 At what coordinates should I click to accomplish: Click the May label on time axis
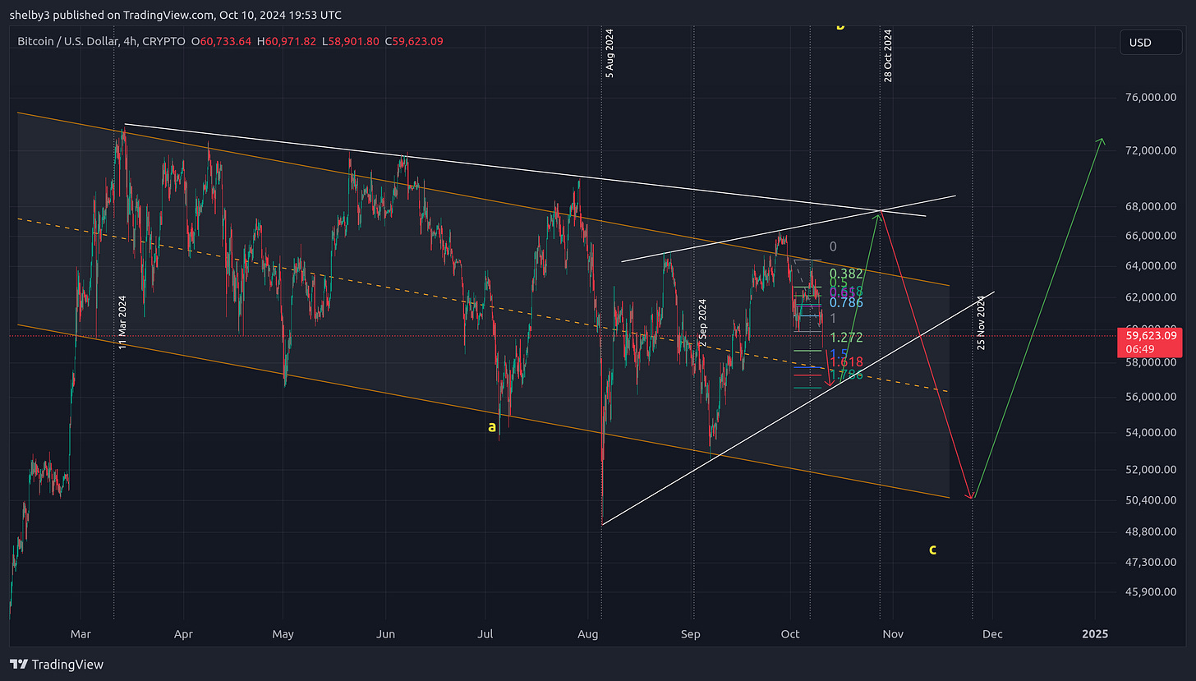(x=283, y=634)
